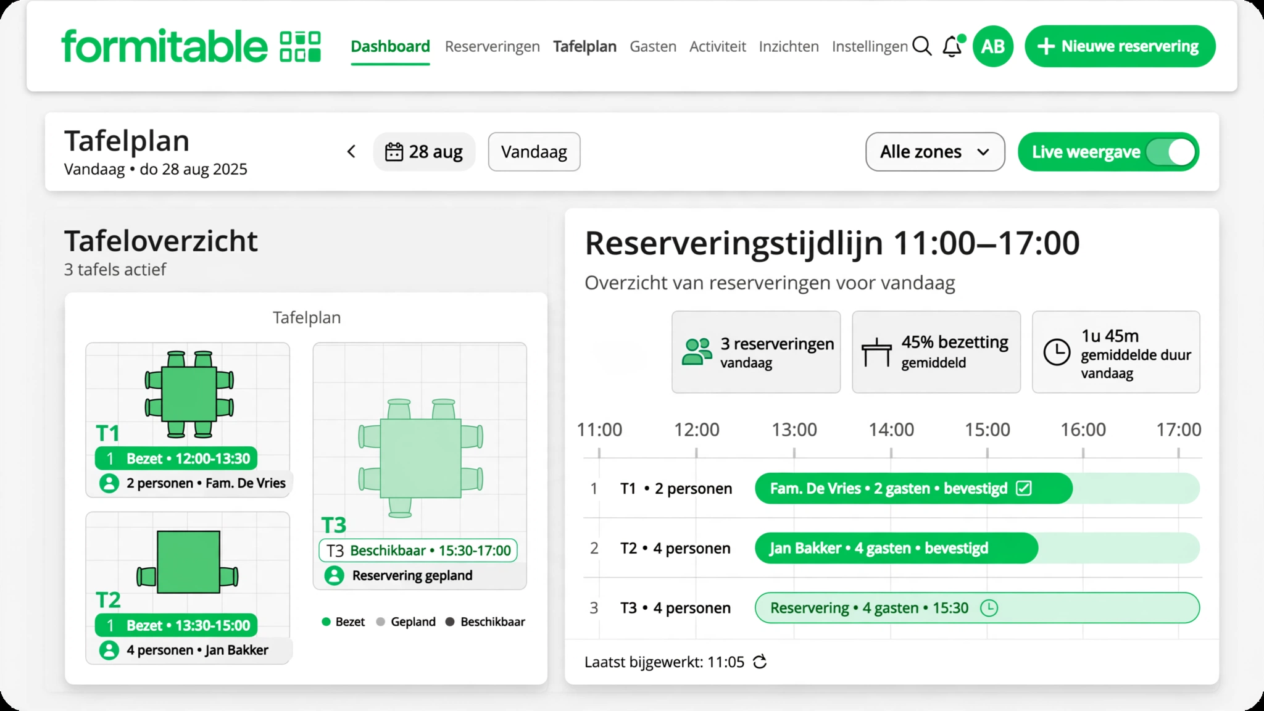Click the refresh icon next to Laatst bijgewerkt
This screenshot has width=1264, height=711.
pyautogui.click(x=760, y=662)
